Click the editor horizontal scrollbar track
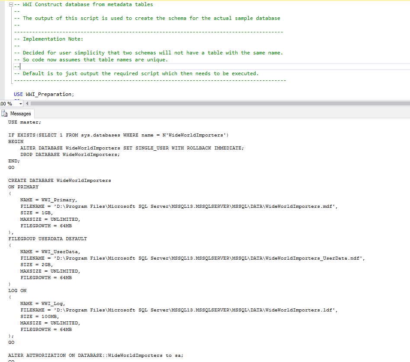Screen dimensions: 410x362 pyautogui.click(x=220, y=103)
